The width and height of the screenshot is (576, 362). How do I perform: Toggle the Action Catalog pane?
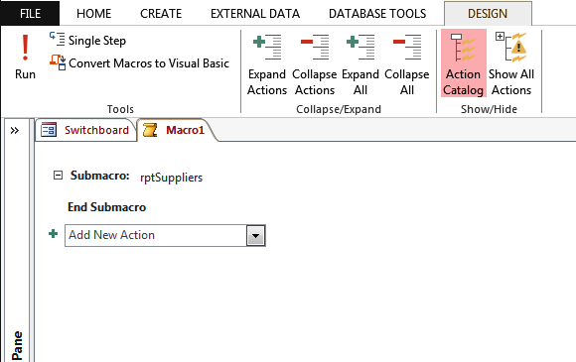pos(463,63)
